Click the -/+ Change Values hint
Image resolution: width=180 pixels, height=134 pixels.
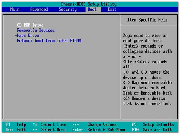tap(94, 124)
